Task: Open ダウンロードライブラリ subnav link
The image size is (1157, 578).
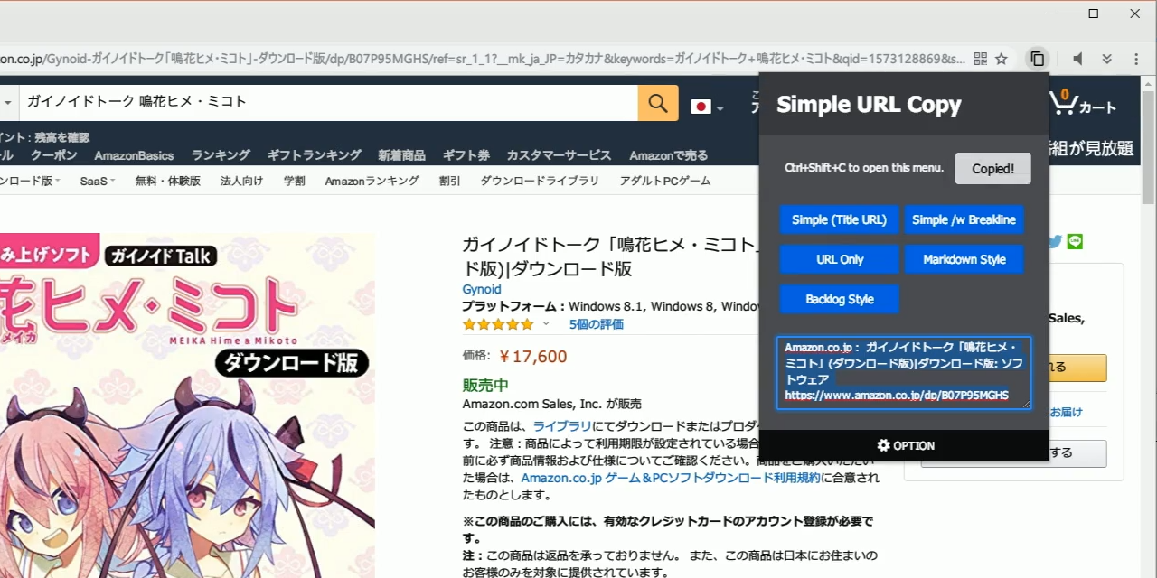Action: pos(540,181)
